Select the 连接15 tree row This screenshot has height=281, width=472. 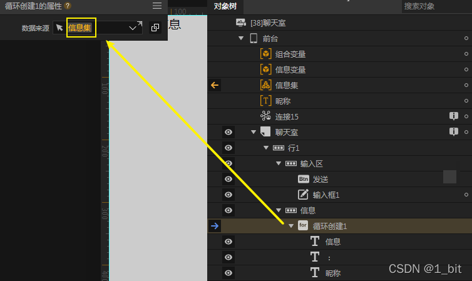click(339, 116)
